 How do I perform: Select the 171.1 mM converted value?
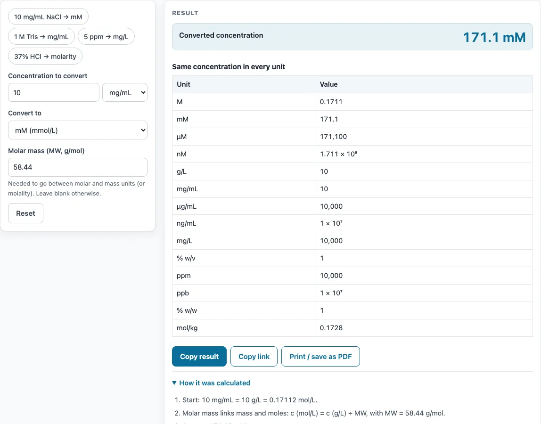point(494,37)
